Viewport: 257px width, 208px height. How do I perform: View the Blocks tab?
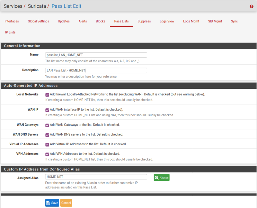[101, 21]
